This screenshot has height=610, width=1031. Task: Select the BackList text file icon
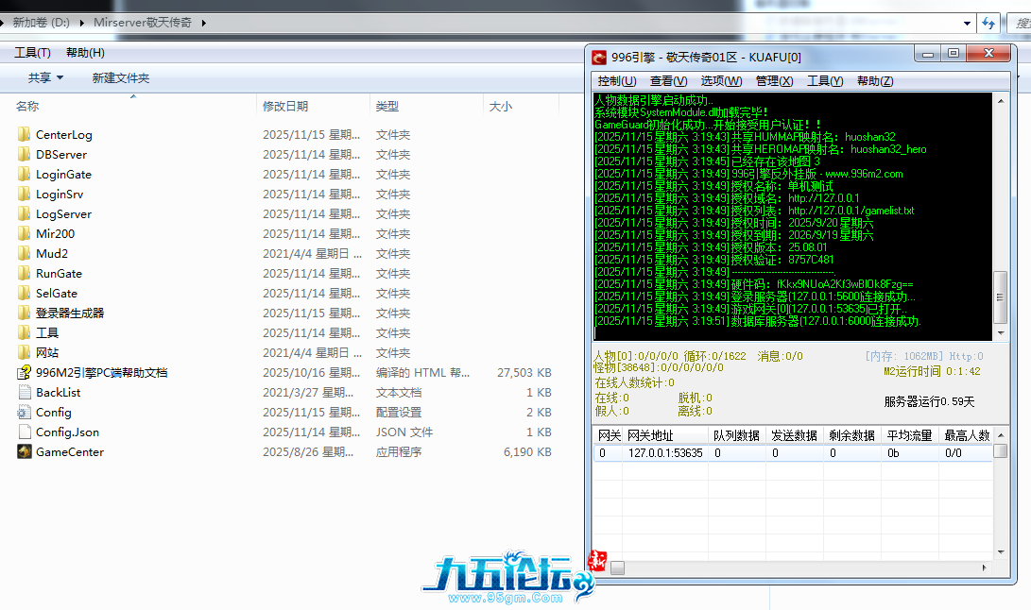[x=25, y=392]
